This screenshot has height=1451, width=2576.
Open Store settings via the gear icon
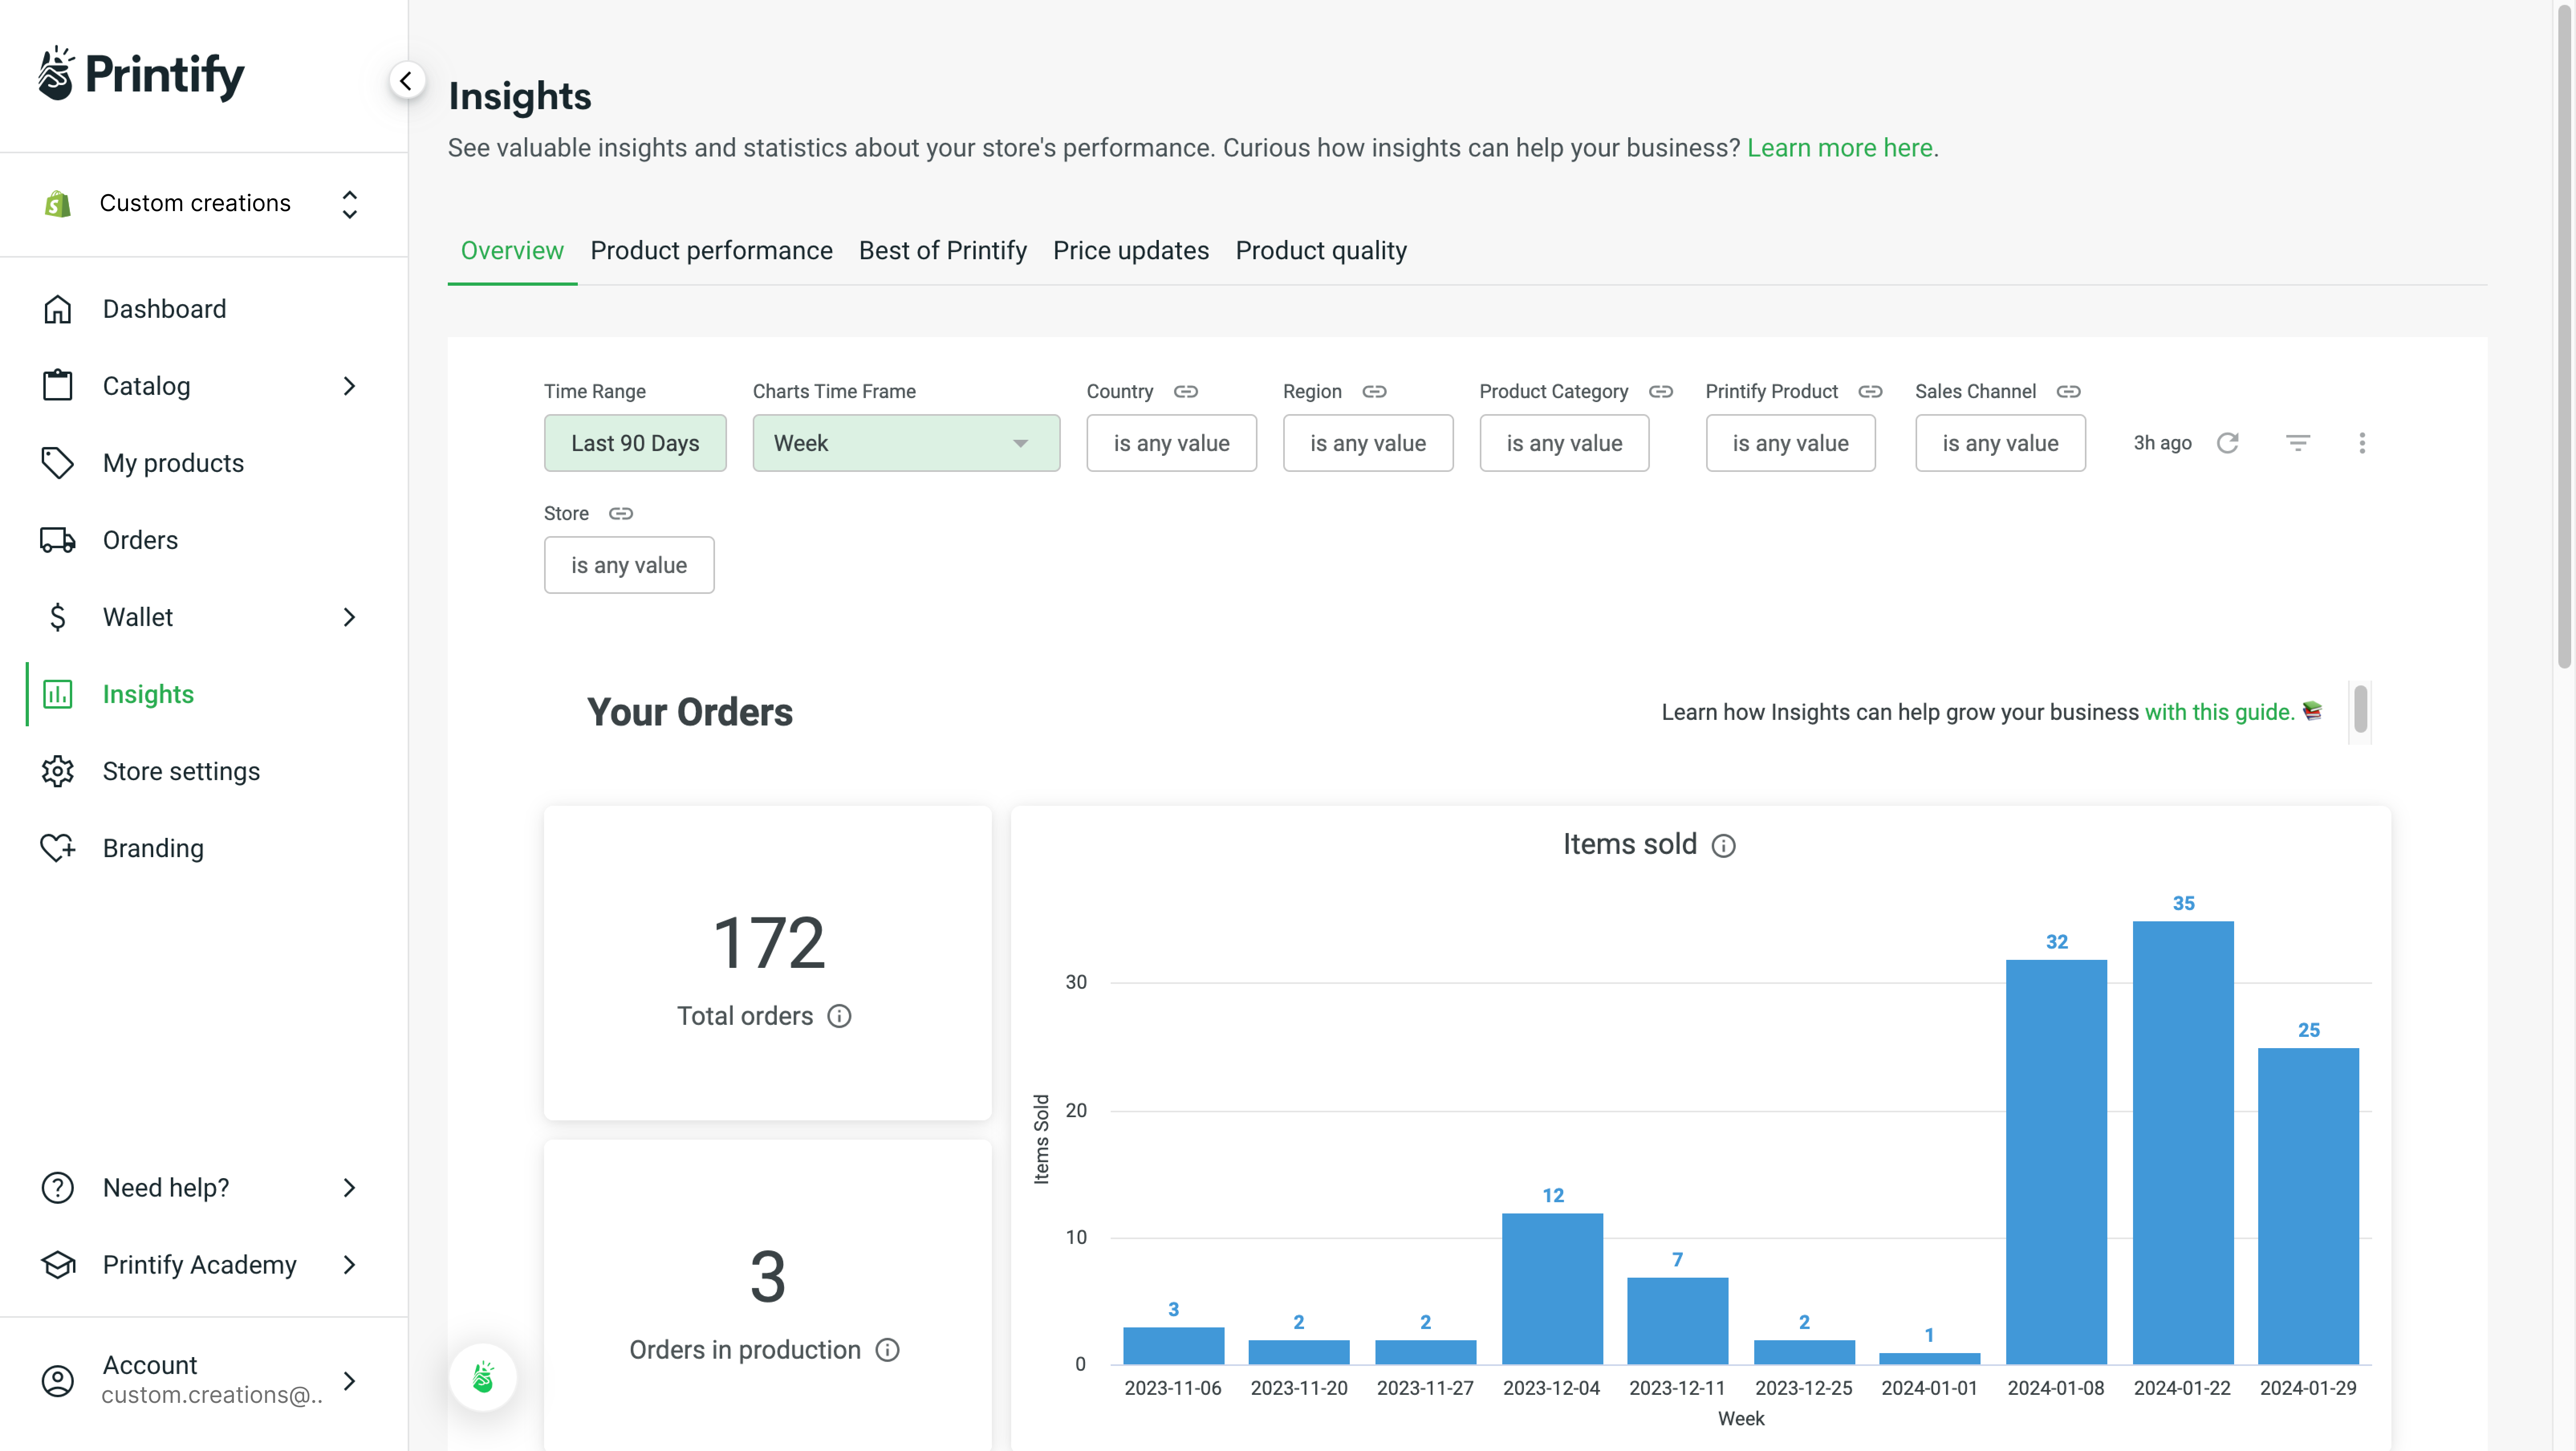(57, 771)
